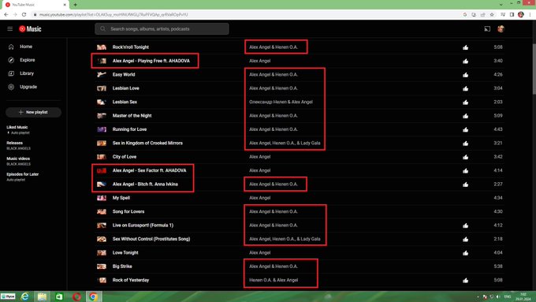Viewport: 536px width, 302px height.
Task: Click the page vertical scrollbar
Action: 534,69
